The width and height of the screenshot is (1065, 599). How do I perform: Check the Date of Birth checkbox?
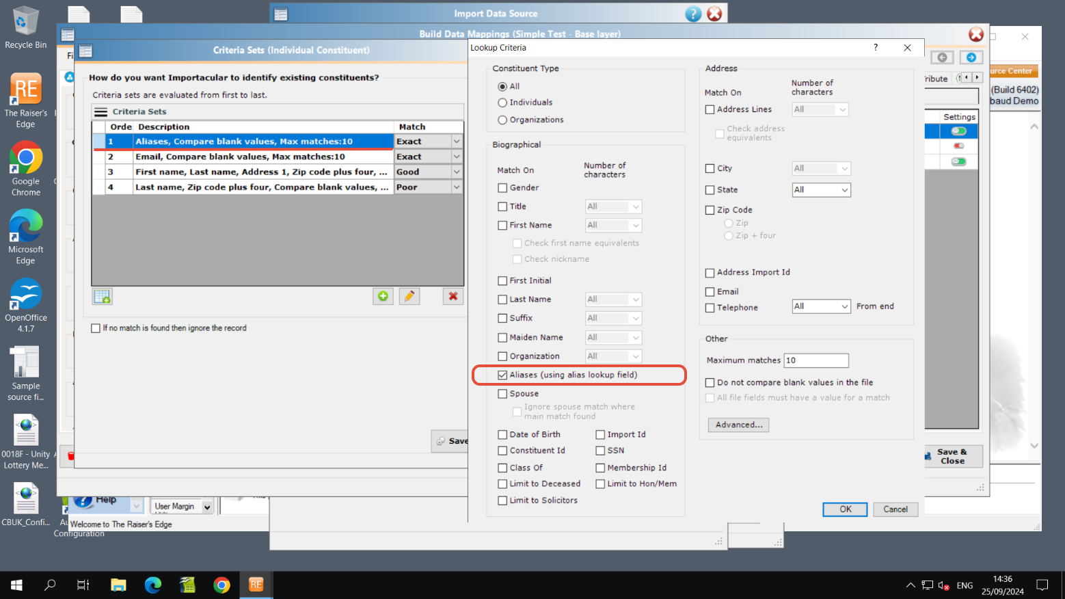pyautogui.click(x=502, y=434)
